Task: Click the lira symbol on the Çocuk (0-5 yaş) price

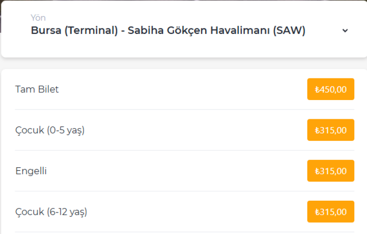Action: 317,130
